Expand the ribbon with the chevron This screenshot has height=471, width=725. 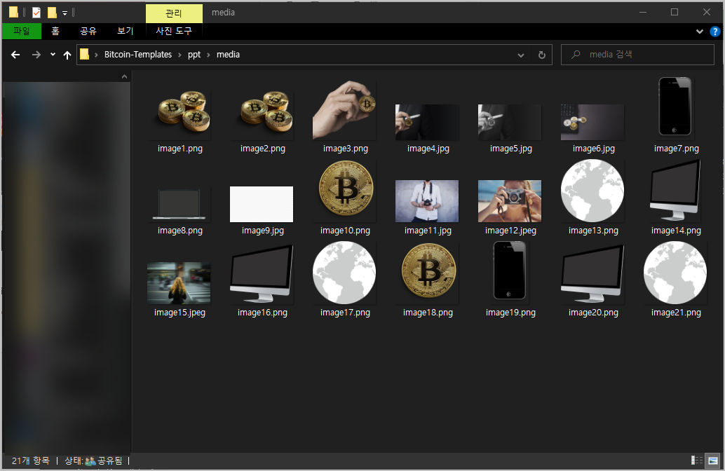[x=700, y=32]
